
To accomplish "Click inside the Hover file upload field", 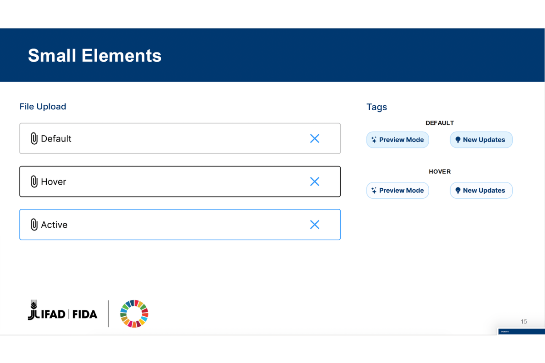I will pos(182,181).
